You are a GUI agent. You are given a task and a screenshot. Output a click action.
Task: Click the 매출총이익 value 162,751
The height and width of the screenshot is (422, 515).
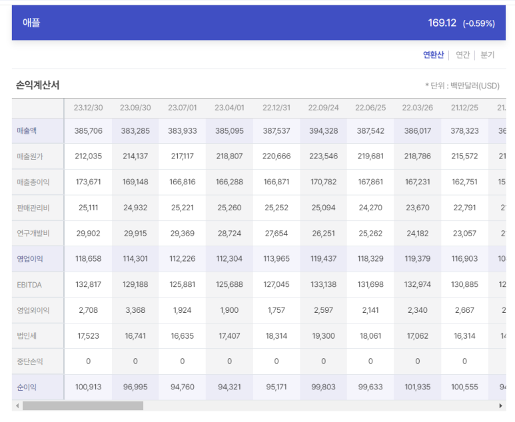[464, 182]
